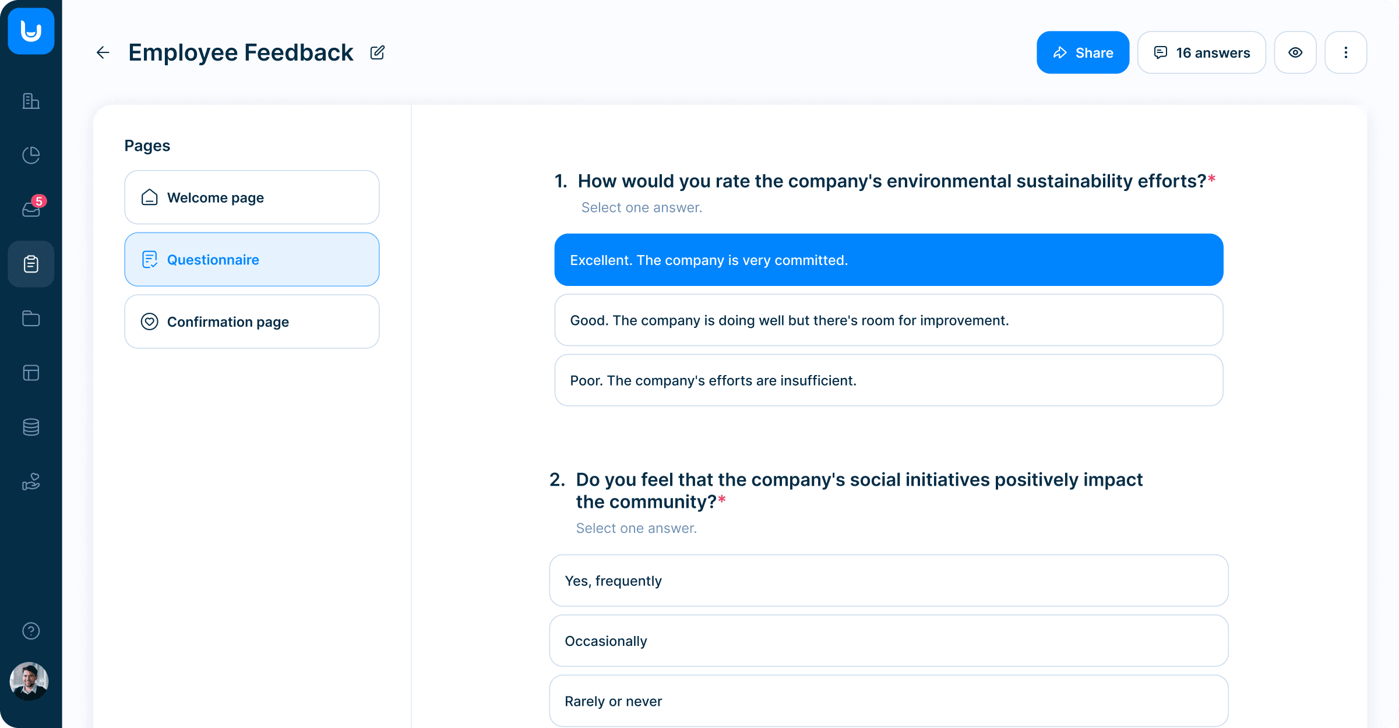
Task: Open the database icon in sidebar
Action: point(30,427)
